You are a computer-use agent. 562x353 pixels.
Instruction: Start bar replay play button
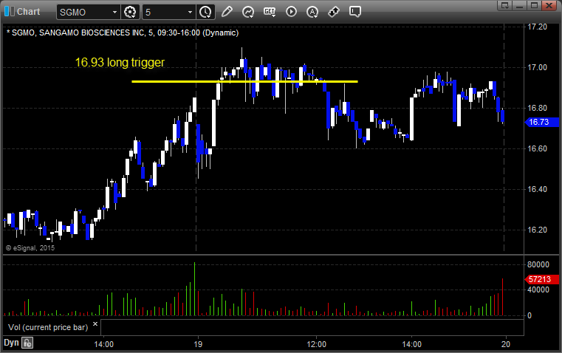click(291, 12)
